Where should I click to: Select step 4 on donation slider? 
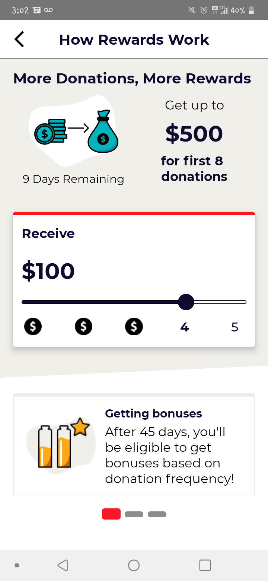click(x=184, y=327)
